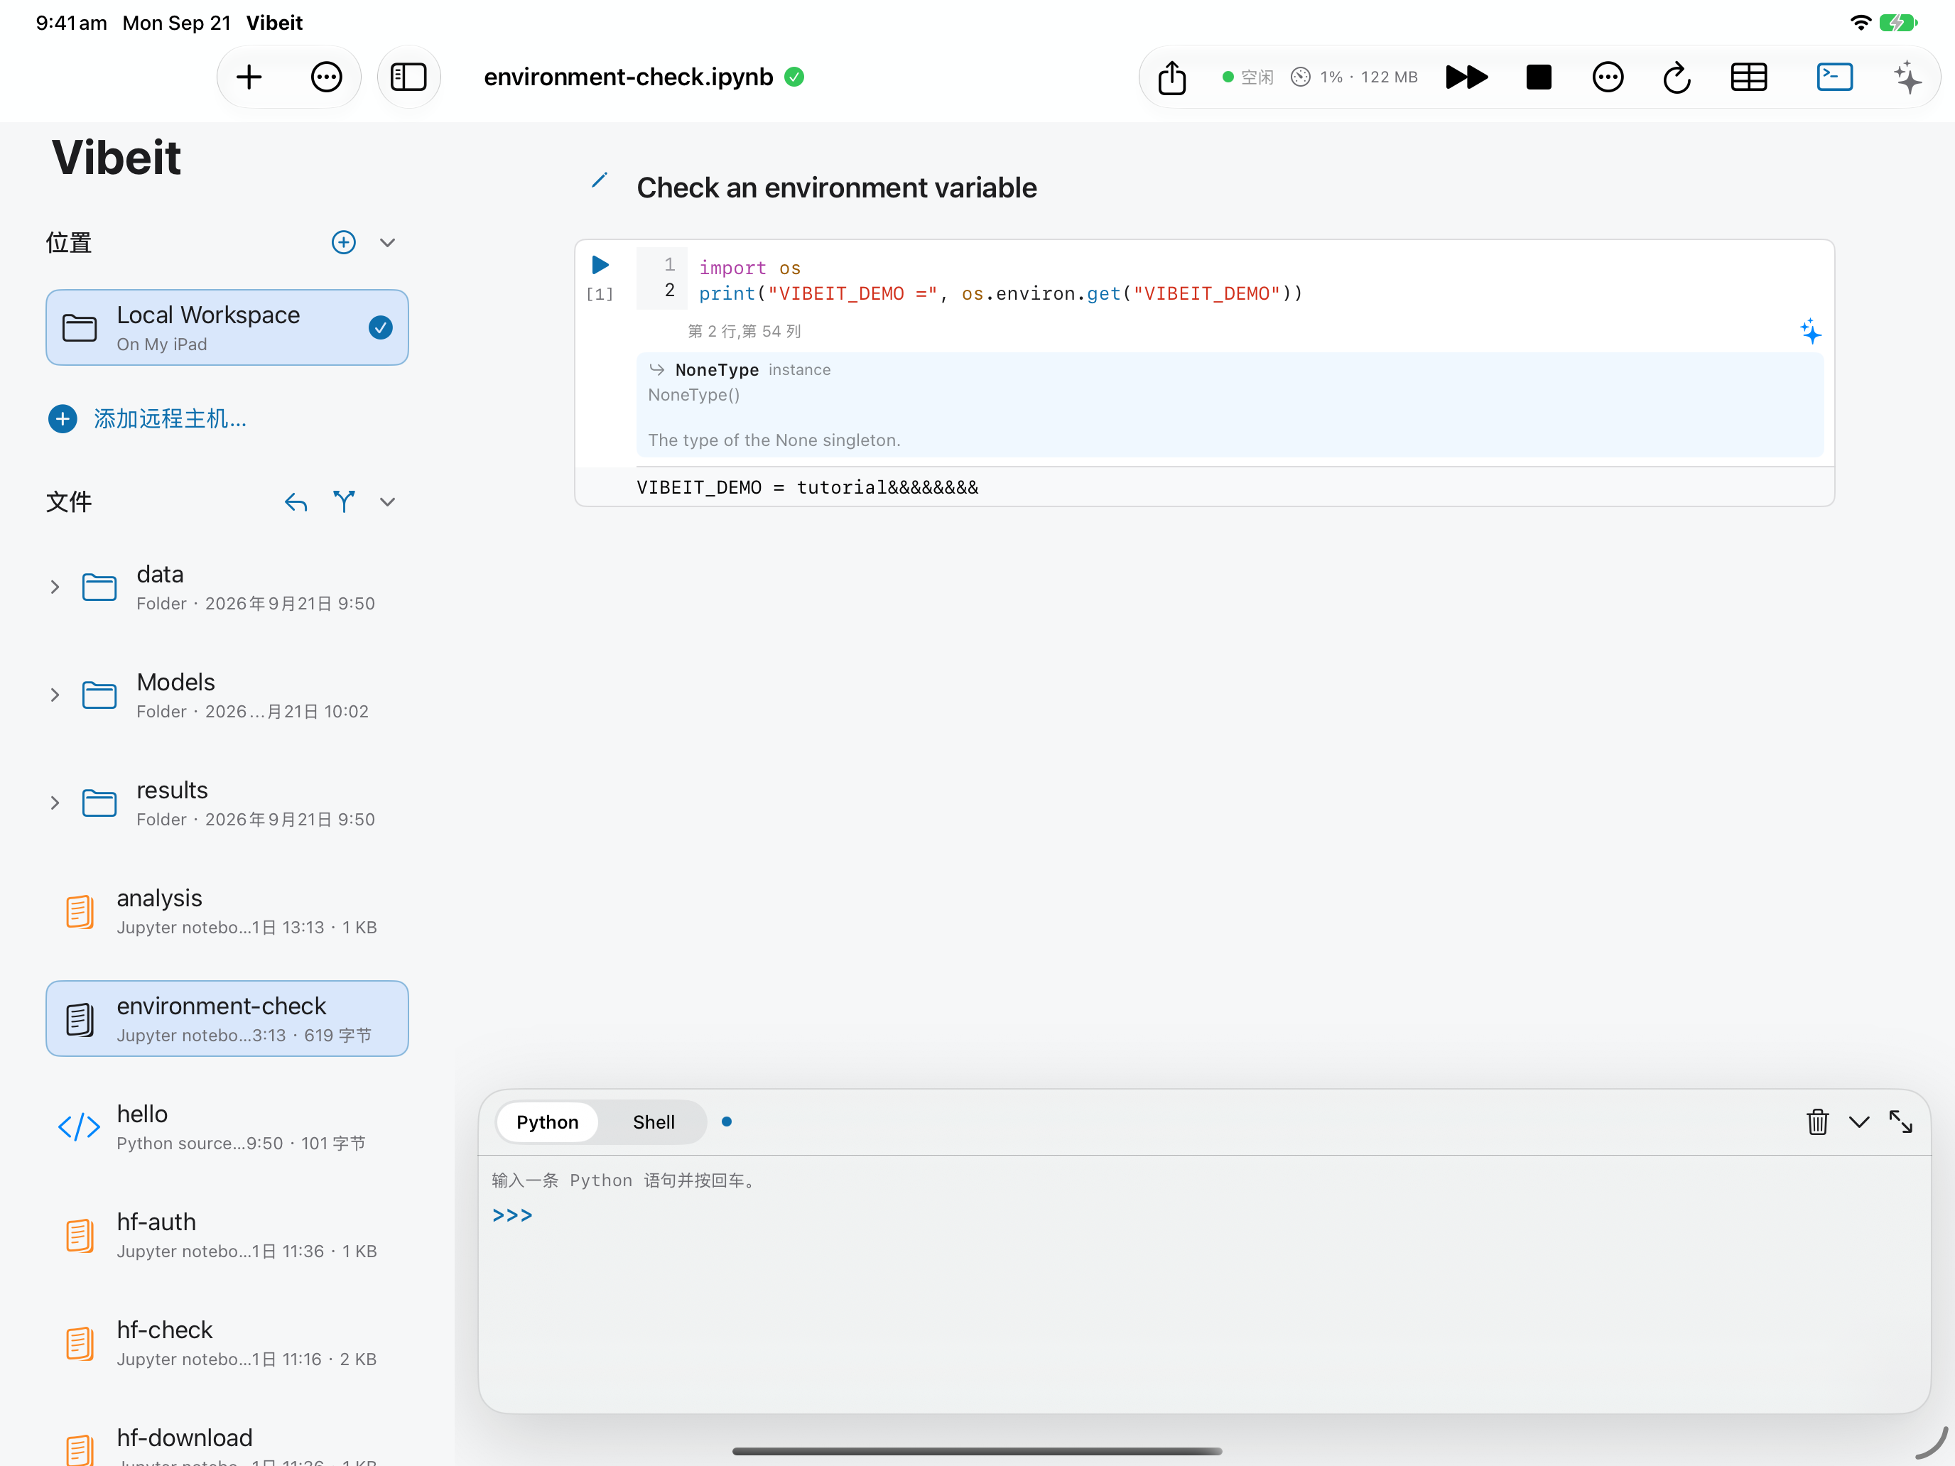
Task: Switch to the Shell console tab
Action: coord(653,1122)
